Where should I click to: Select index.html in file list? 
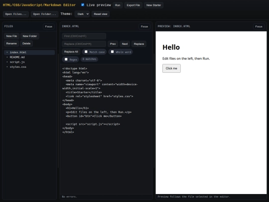(29, 52)
